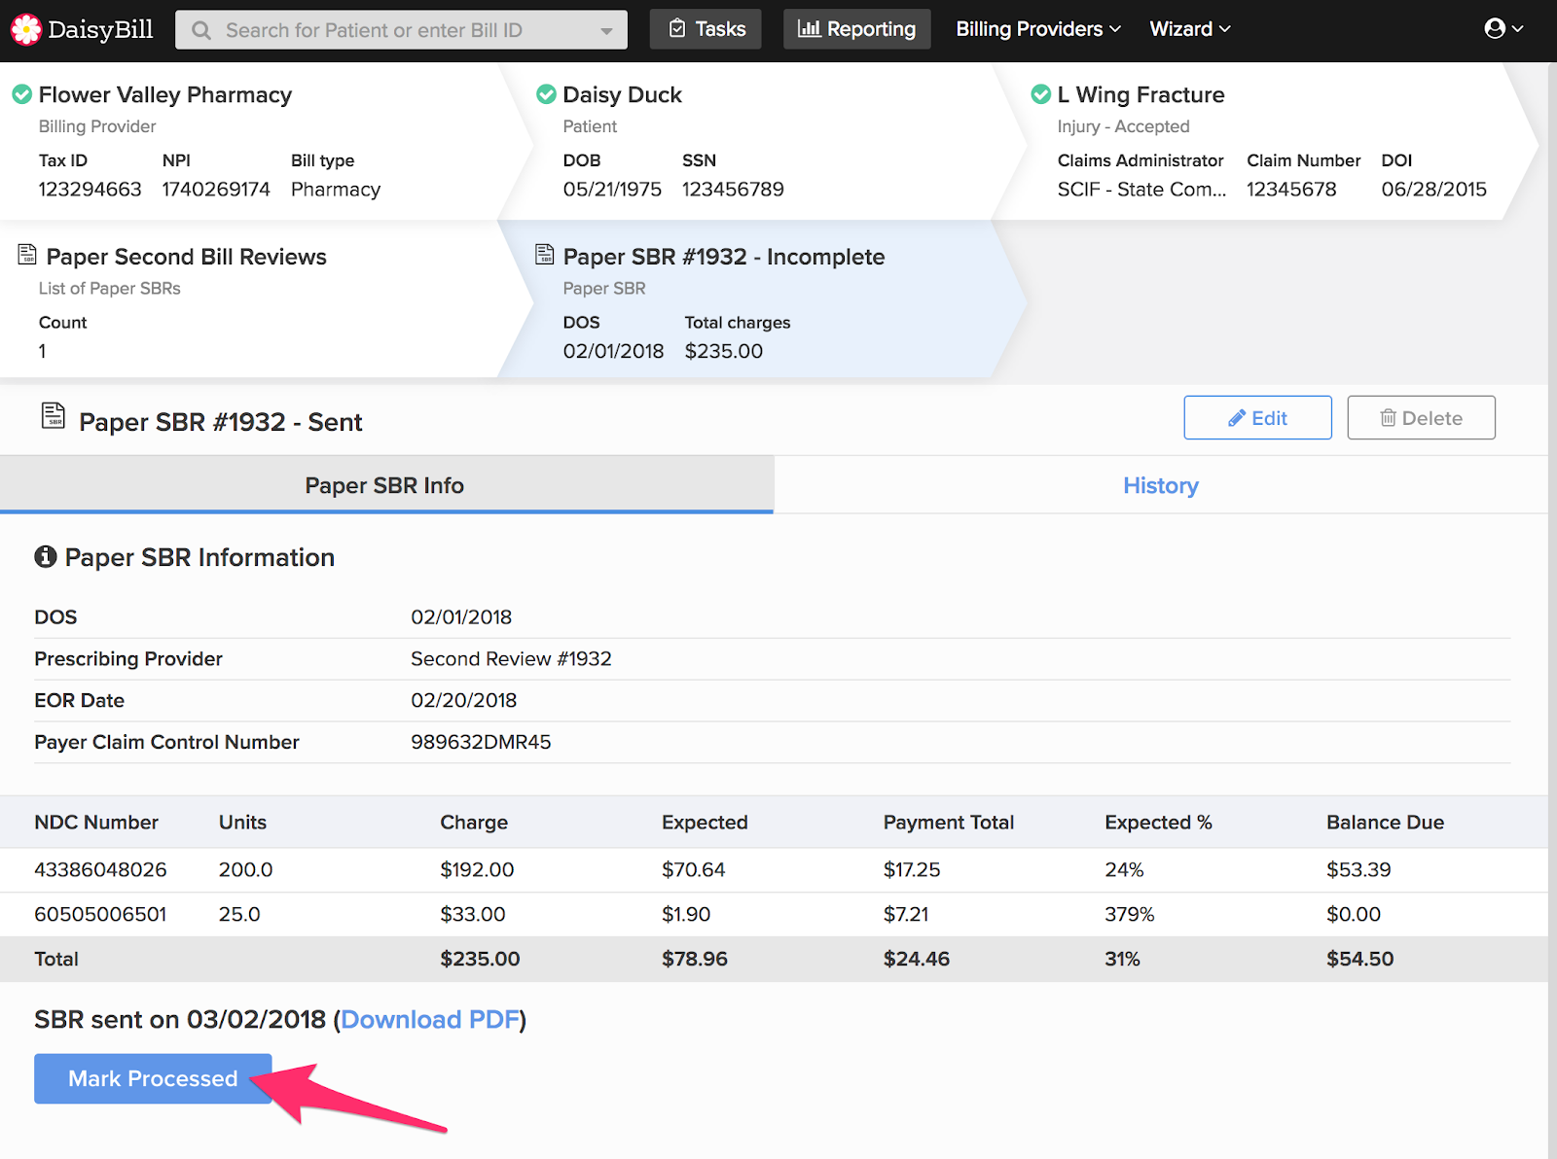
Task: Select Prescribing Provider value Second Review #1932
Action: 511,658
